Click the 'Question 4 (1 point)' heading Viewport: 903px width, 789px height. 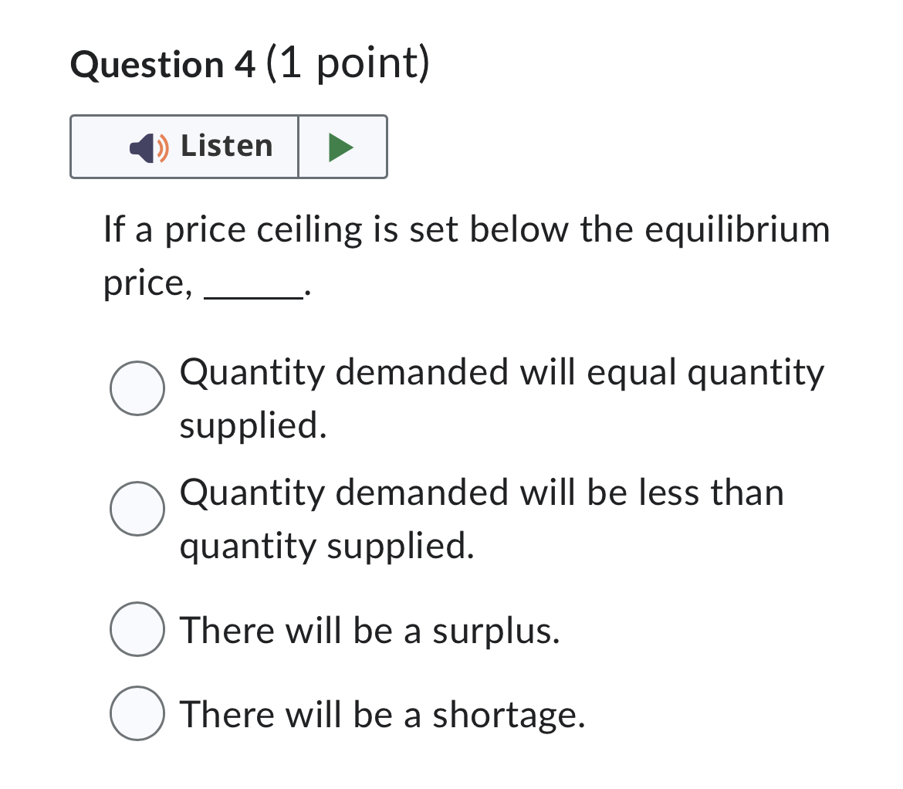(x=250, y=64)
